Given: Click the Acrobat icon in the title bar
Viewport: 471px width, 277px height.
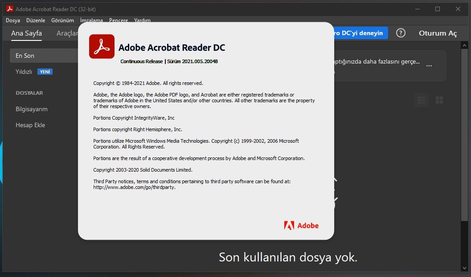Looking at the screenshot, I should 10,9.
